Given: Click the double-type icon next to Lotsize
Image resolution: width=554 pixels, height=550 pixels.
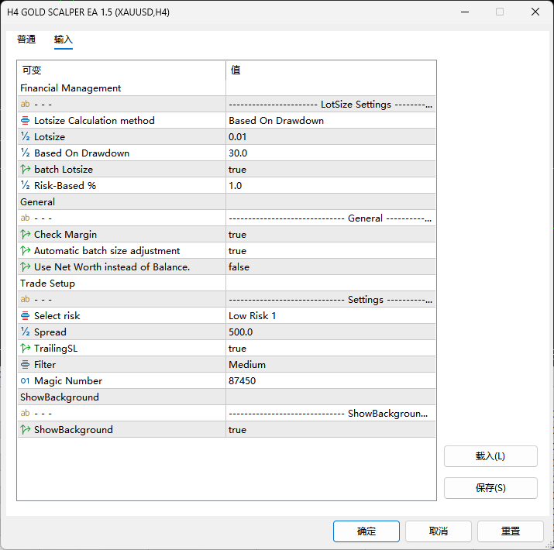Looking at the screenshot, I should point(25,136).
